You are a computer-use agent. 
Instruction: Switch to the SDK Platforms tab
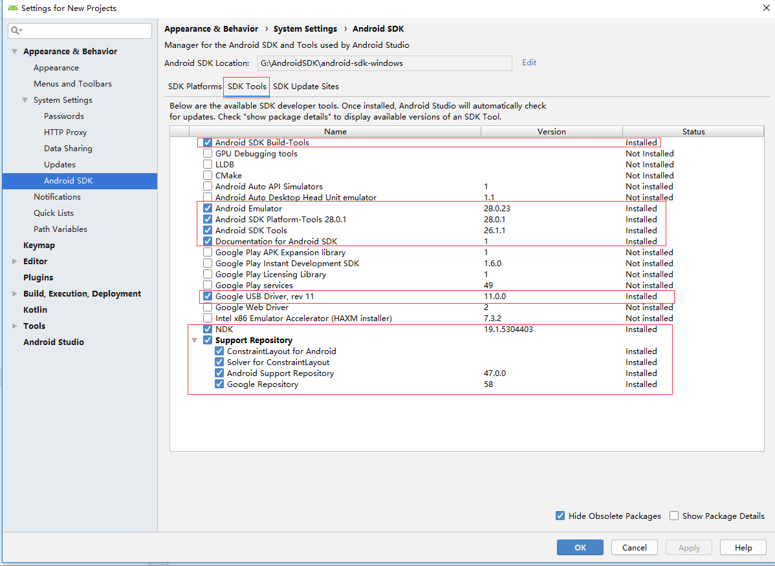click(x=194, y=86)
